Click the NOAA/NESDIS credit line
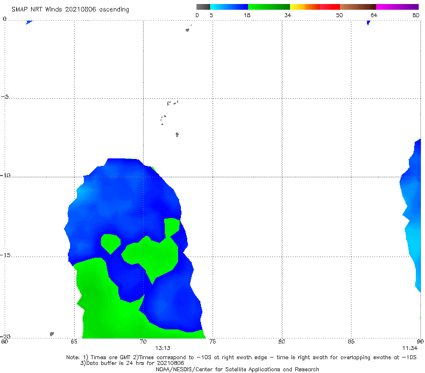 [237, 370]
